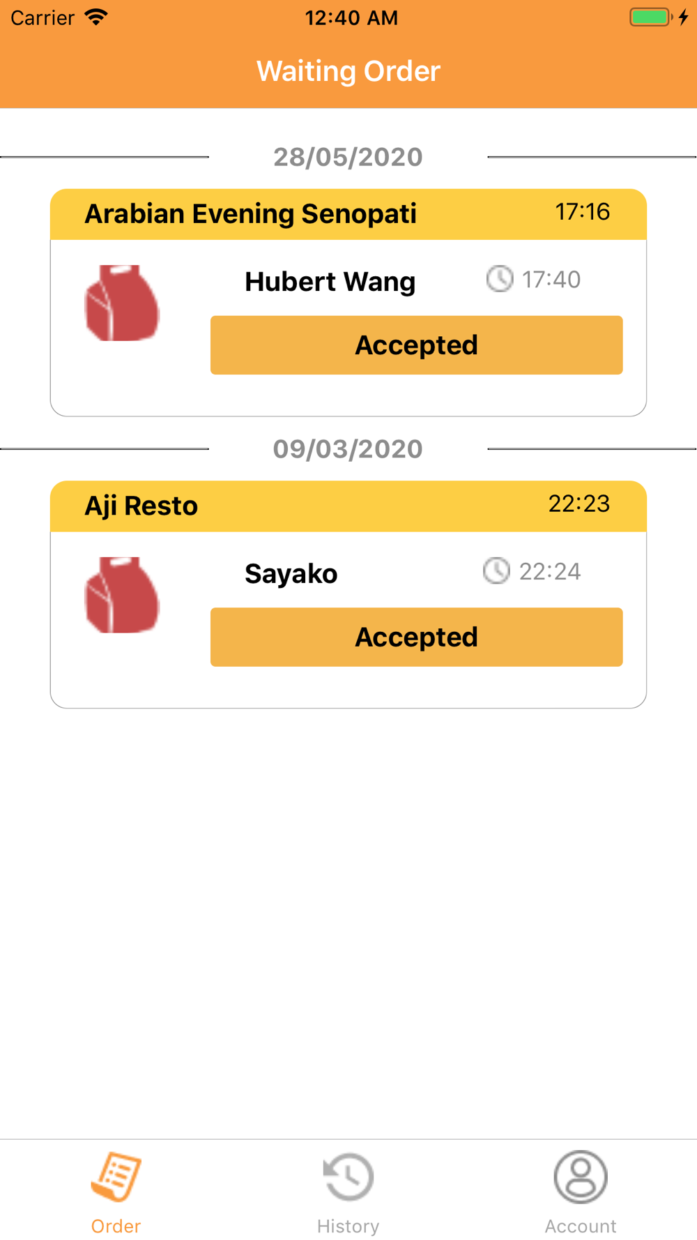Tap the red bag icon for Sayako
This screenshot has height=1240, width=697.
click(x=122, y=595)
